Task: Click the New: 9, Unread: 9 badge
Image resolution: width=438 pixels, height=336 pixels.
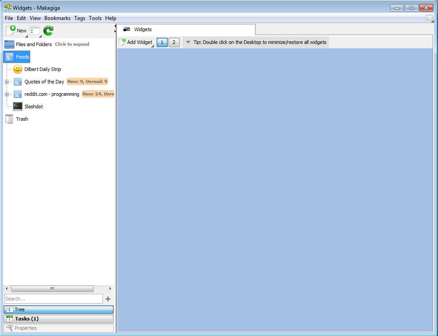Action: [x=87, y=82]
